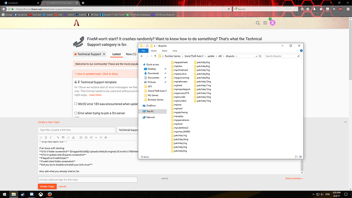The image size is (352, 198).
Task: Click the Search dlcpacks box
Action: coord(283,56)
